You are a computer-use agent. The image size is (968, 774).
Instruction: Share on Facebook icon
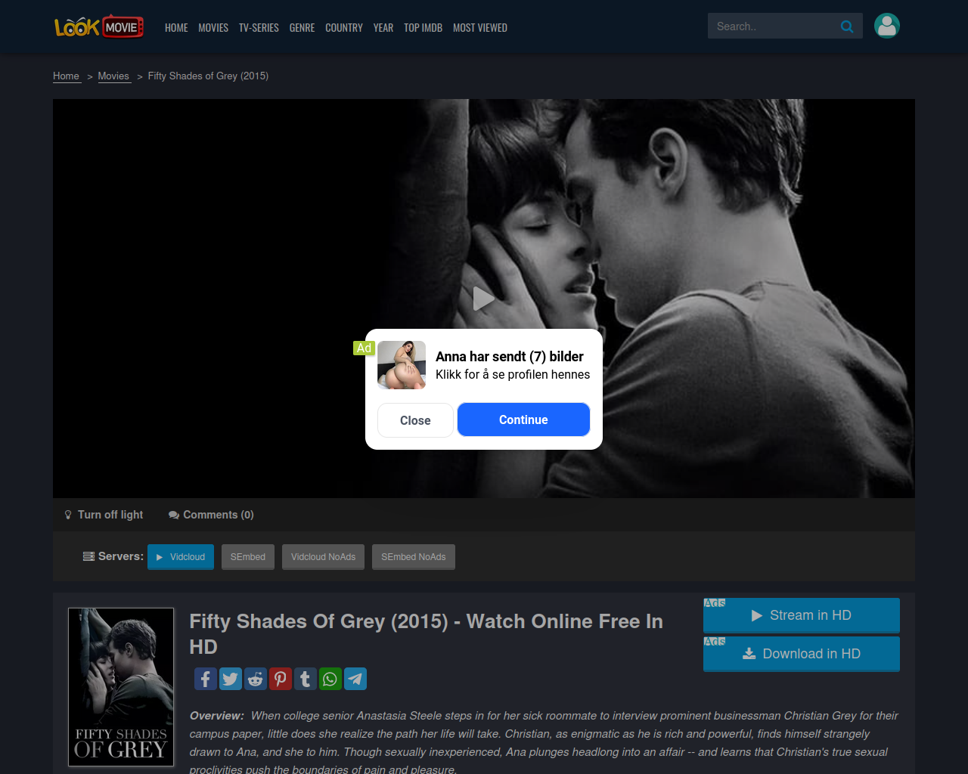[206, 679]
